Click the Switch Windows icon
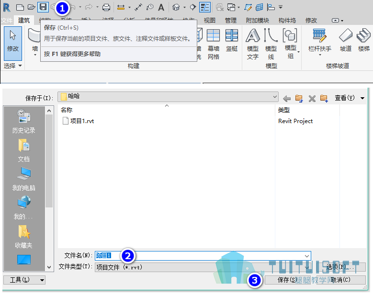Viewport: 373px width, 297px height. point(231,7)
